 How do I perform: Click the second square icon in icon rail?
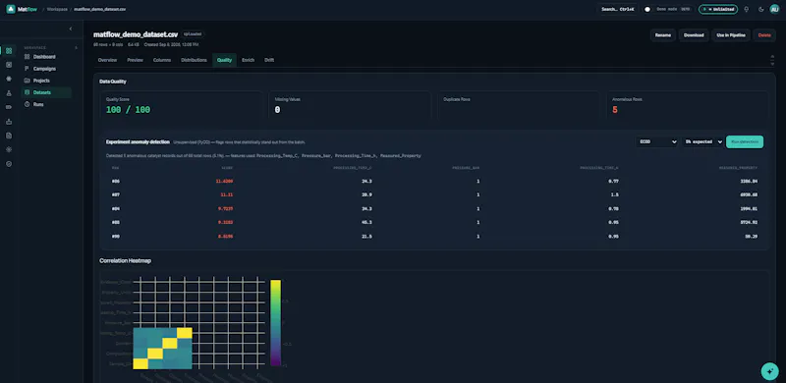point(9,65)
